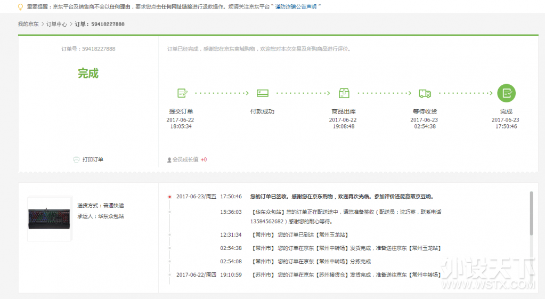Click the tracking log scrollbar
This screenshot has width=545, height=299.
click(531, 213)
